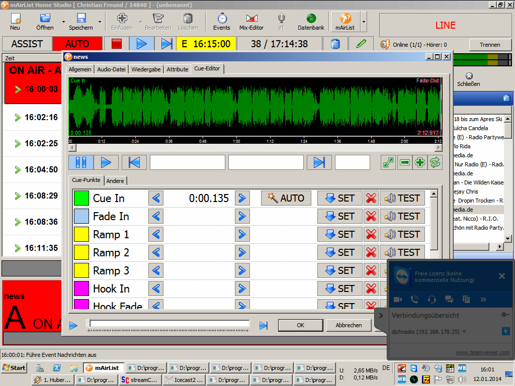515x386 pixels.
Task: Delete Ramp 2 with red X
Action: click(371, 252)
